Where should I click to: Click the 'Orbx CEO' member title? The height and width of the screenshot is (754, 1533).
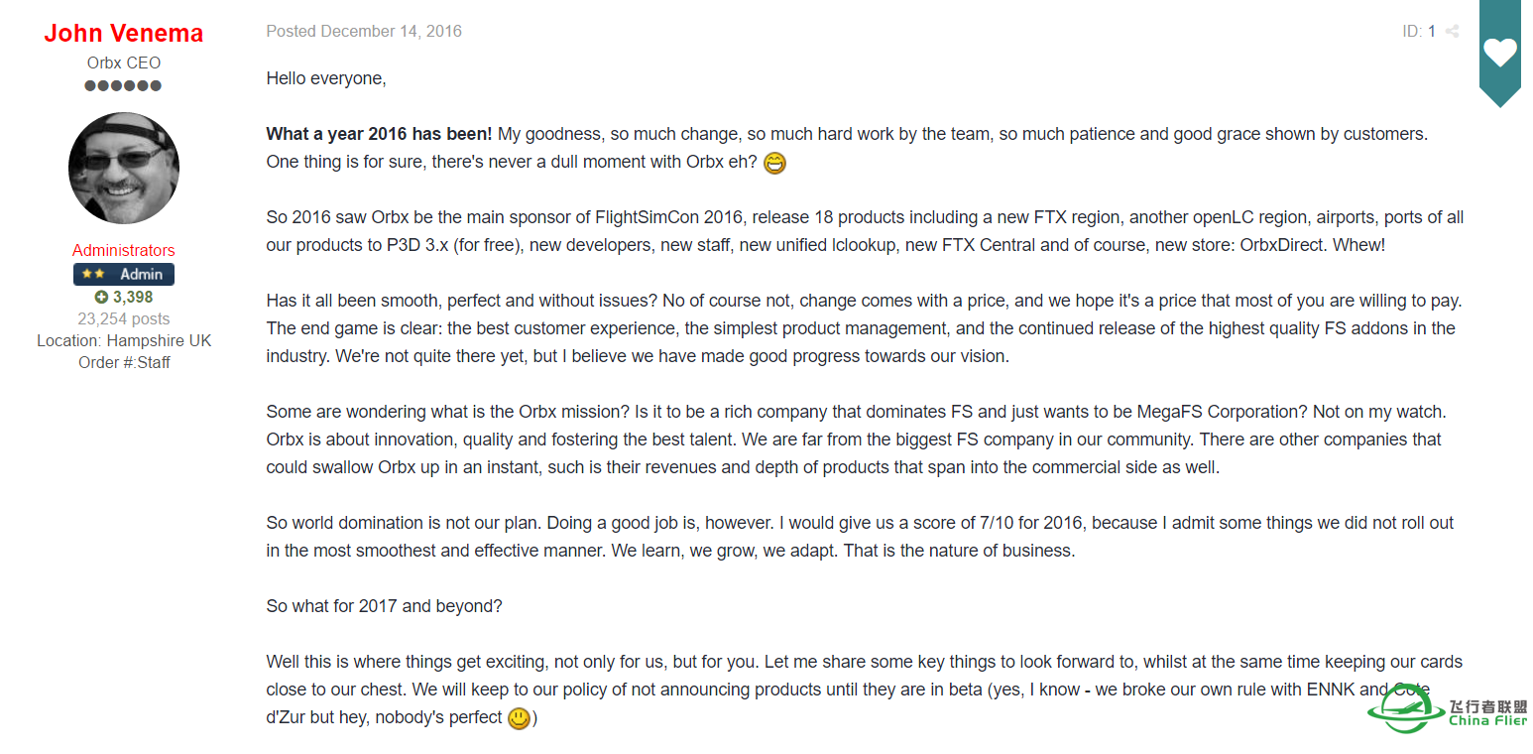point(124,63)
